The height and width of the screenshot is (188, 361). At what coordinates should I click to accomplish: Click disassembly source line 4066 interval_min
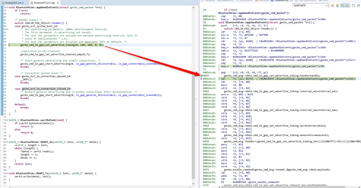pos(281,91)
